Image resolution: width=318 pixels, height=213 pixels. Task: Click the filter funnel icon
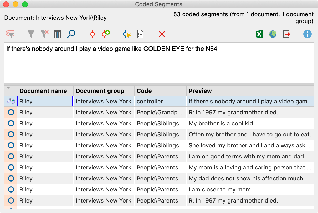click(x=31, y=34)
